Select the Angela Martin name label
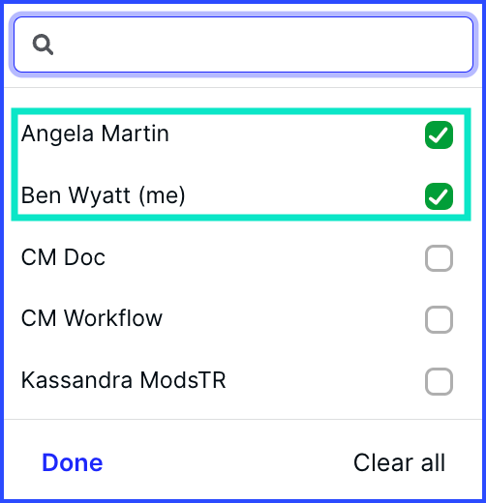The image size is (486, 503). [x=95, y=134]
